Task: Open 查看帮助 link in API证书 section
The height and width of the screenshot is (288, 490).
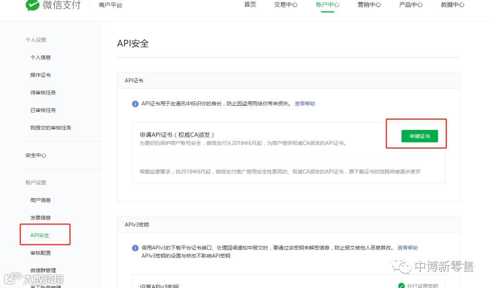Action: click(x=305, y=104)
